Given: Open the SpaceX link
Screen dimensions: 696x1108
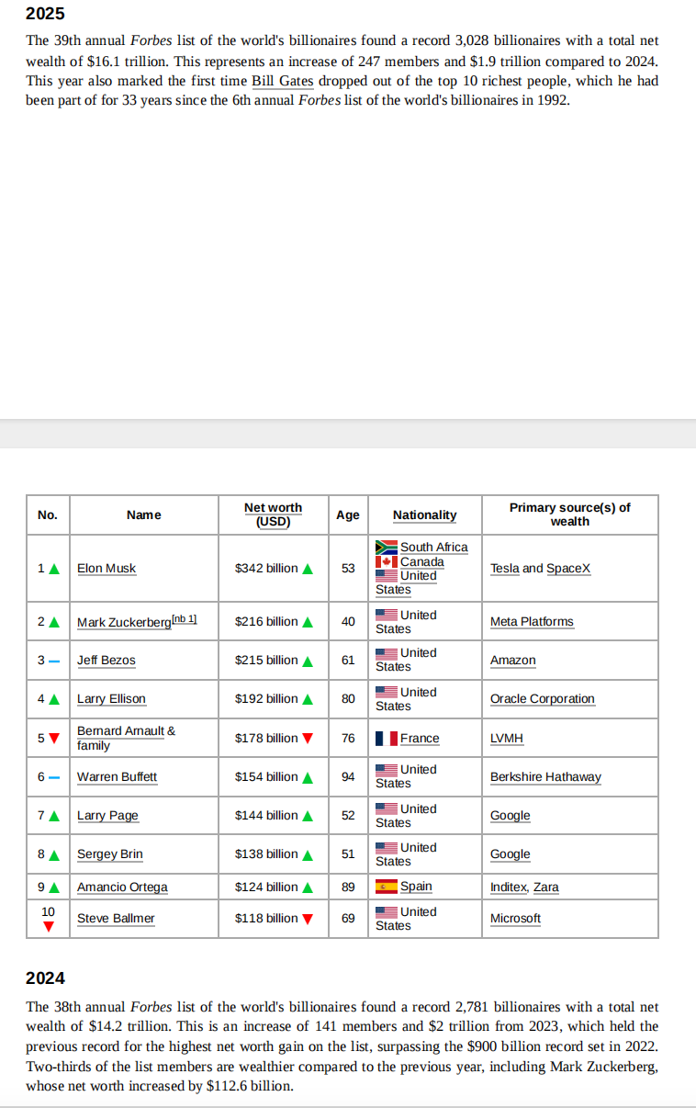Looking at the screenshot, I should (x=568, y=568).
